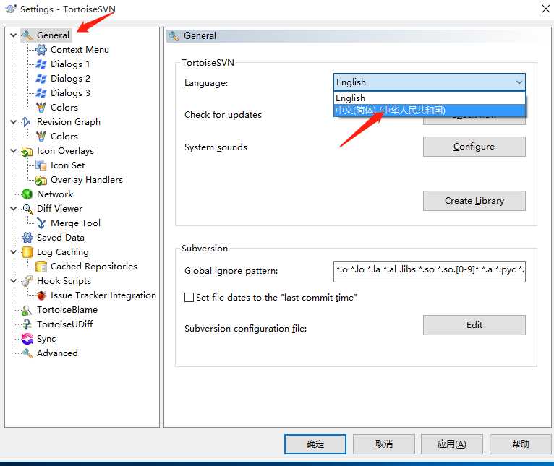Click the 确定 (OK) button
Viewport: 554px width, 466px height.
click(x=315, y=444)
